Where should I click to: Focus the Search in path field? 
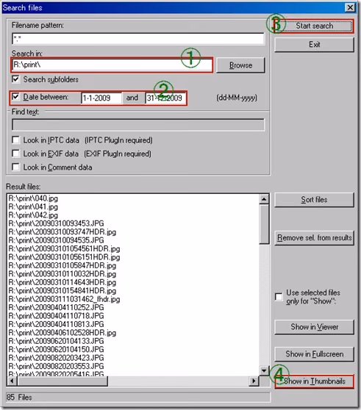[x=112, y=65]
